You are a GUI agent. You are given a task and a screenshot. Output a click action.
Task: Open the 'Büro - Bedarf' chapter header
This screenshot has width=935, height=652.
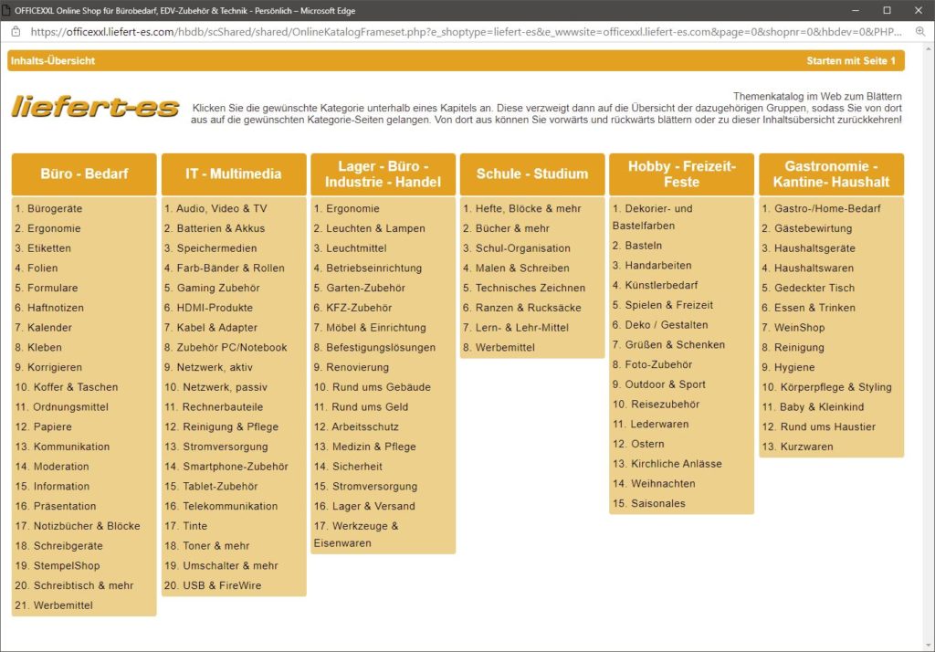click(84, 174)
